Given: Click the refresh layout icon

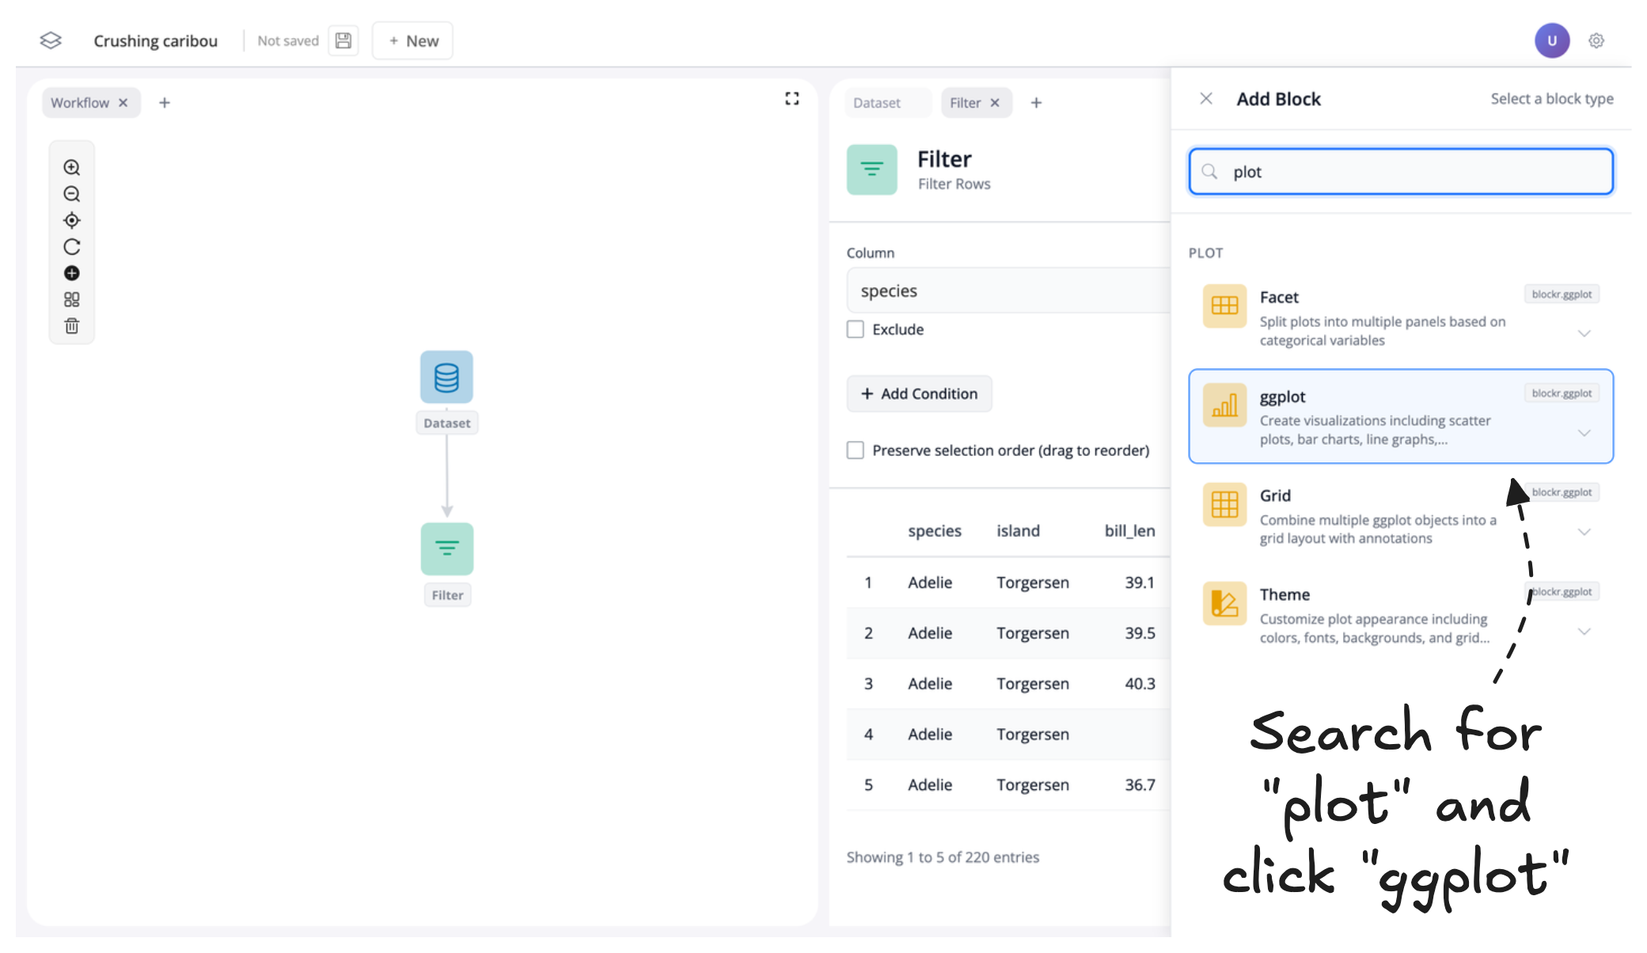Looking at the screenshot, I should coord(71,247).
